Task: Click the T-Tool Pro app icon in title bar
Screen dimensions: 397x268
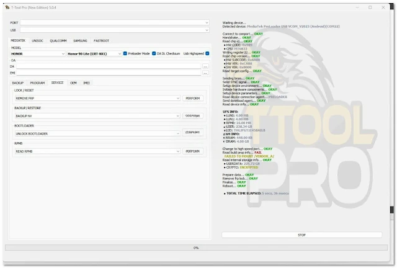Action: (7, 7)
